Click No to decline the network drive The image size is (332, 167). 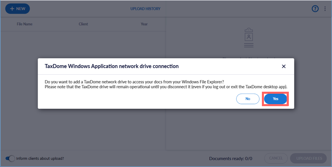coord(248,99)
